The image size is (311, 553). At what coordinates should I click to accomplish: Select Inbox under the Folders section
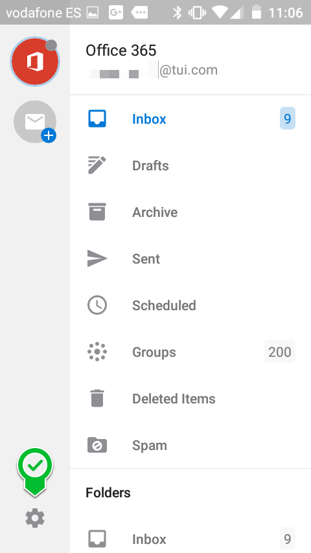point(190,539)
